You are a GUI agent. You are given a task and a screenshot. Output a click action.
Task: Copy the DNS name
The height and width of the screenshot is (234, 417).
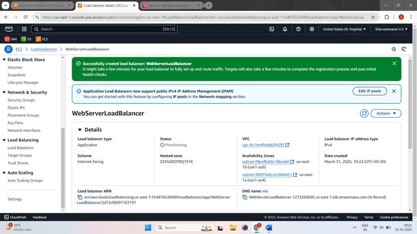pyautogui.click(x=245, y=197)
